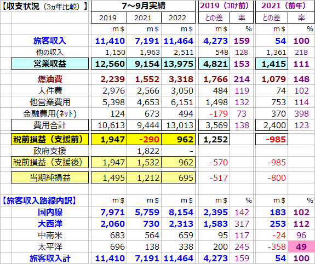Select the 9,154 cell
The width and height of the screenshot is (315, 264).
[x=144, y=64]
